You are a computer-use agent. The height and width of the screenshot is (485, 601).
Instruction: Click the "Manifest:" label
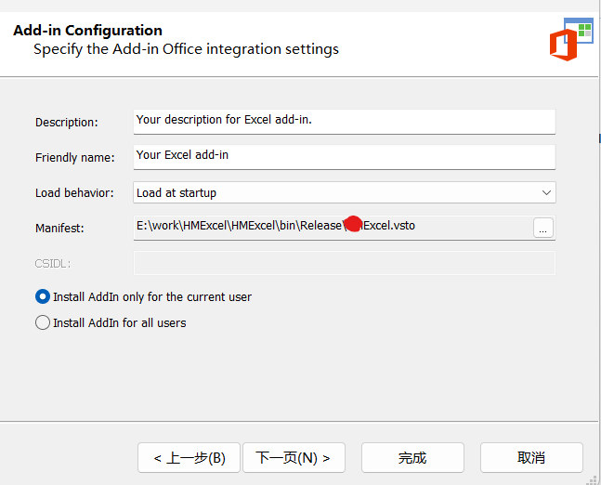tap(59, 228)
